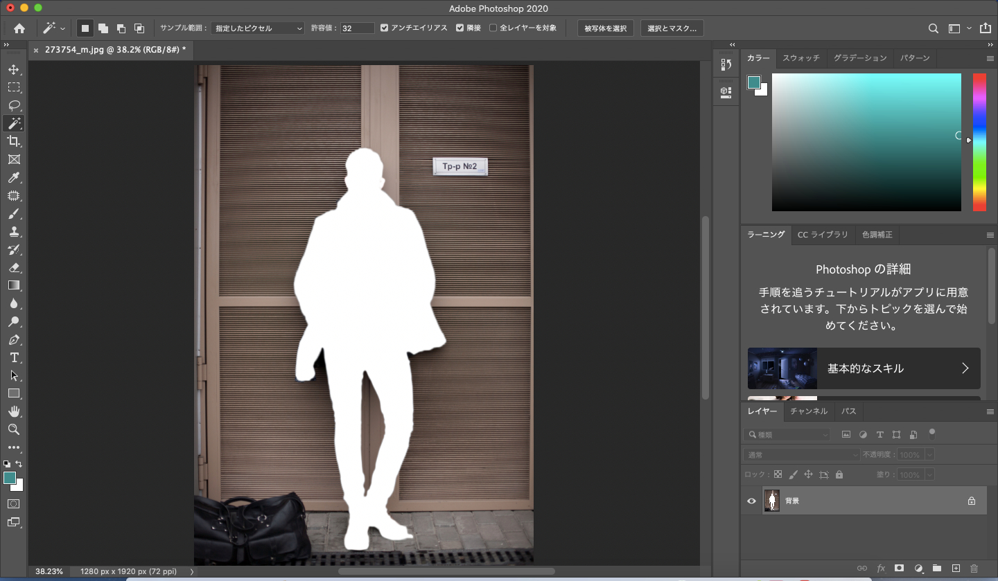Click the Home icon in options bar

[x=19, y=28]
